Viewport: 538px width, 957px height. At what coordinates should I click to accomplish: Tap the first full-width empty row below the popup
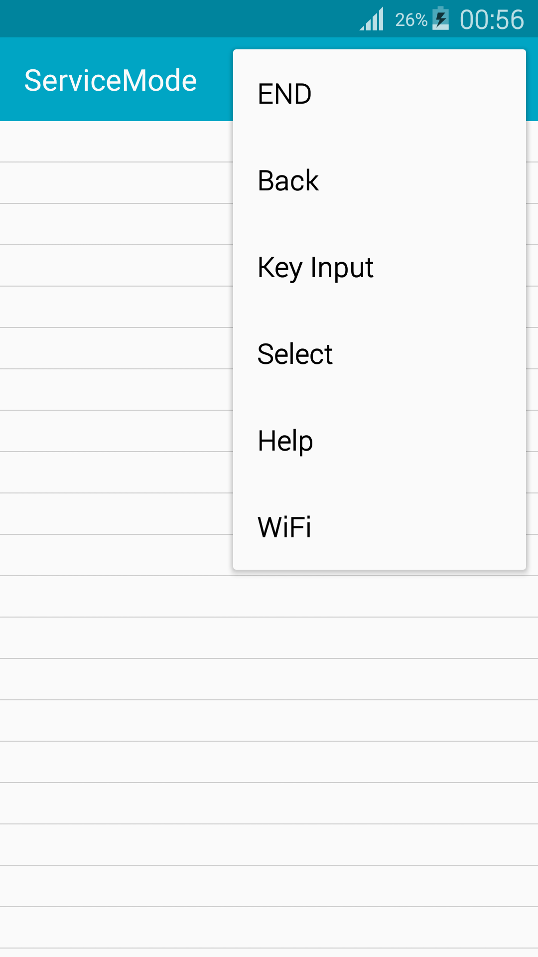coord(269,597)
